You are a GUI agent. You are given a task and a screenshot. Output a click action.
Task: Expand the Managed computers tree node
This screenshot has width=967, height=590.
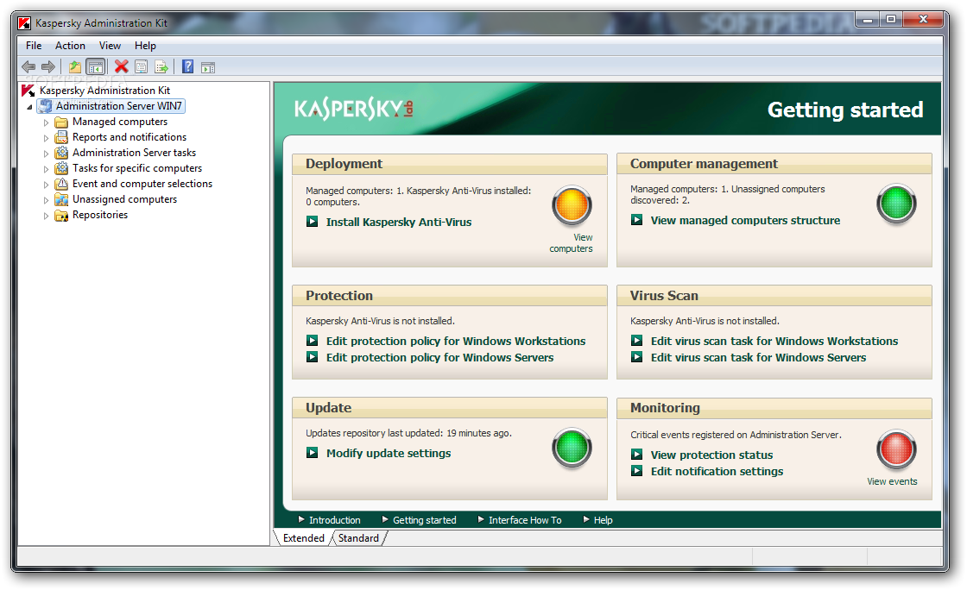click(x=46, y=122)
